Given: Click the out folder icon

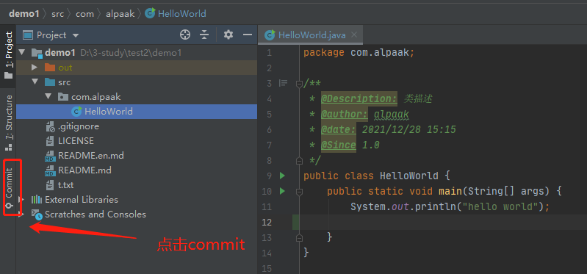Looking at the screenshot, I should [49, 68].
